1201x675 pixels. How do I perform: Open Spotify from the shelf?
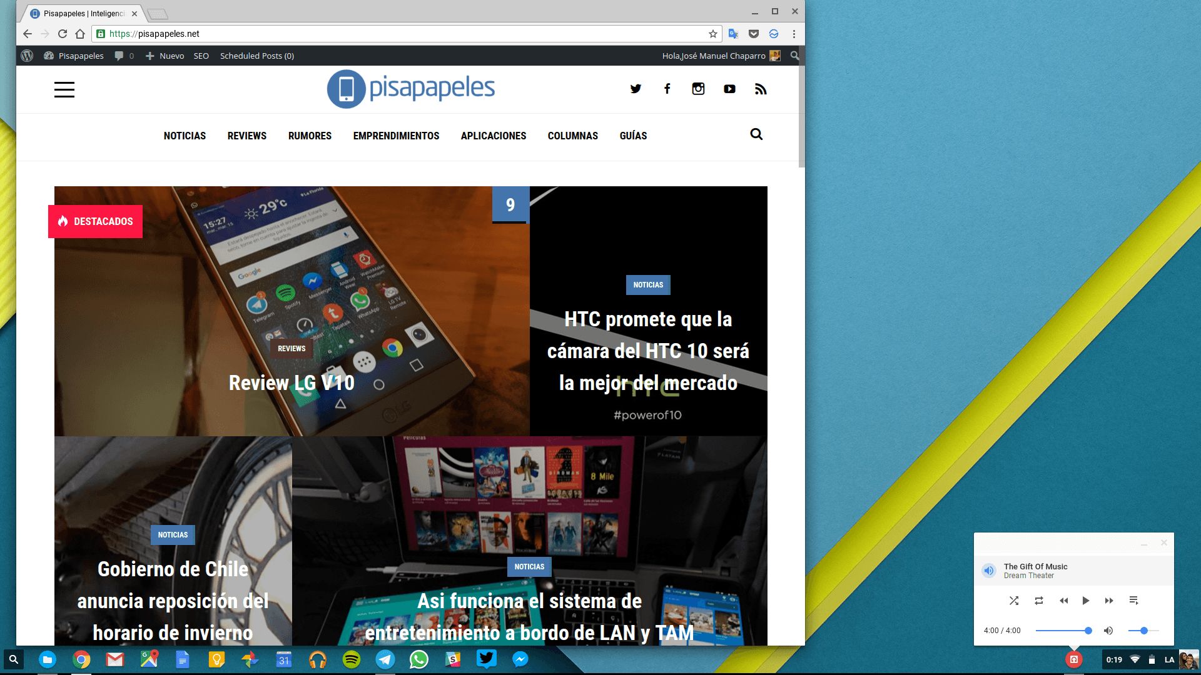click(x=352, y=659)
